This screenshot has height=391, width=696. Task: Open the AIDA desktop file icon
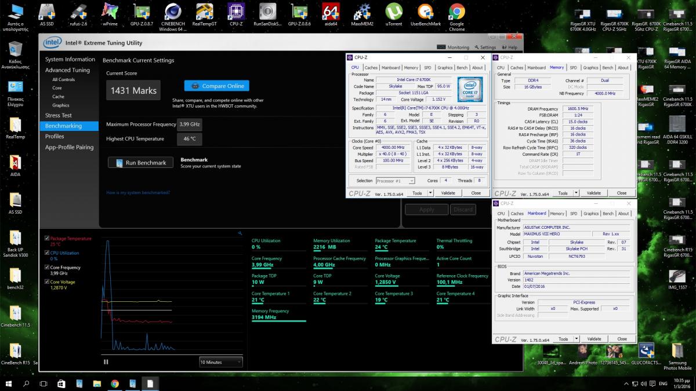[16, 166]
